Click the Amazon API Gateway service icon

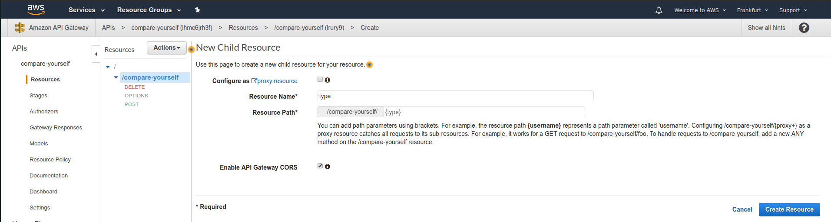[x=20, y=28]
